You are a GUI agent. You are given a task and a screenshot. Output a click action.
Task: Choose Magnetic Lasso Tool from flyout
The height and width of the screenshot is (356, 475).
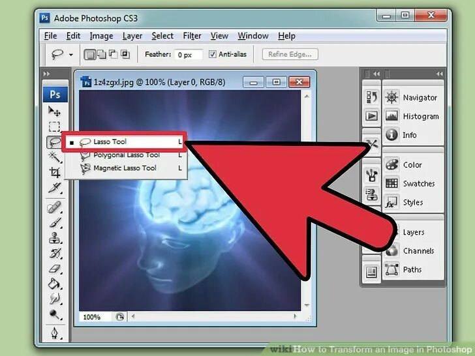[x=126, y=168]
